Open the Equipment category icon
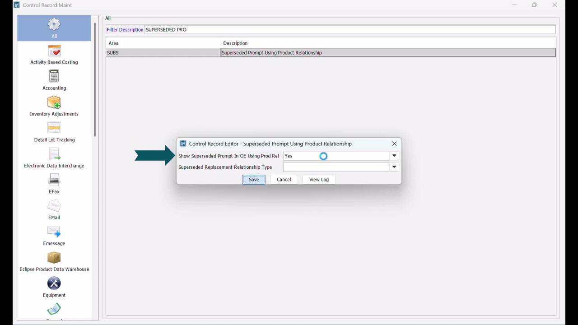Screen dimensions: 578x325 click(x=54, y=284)
